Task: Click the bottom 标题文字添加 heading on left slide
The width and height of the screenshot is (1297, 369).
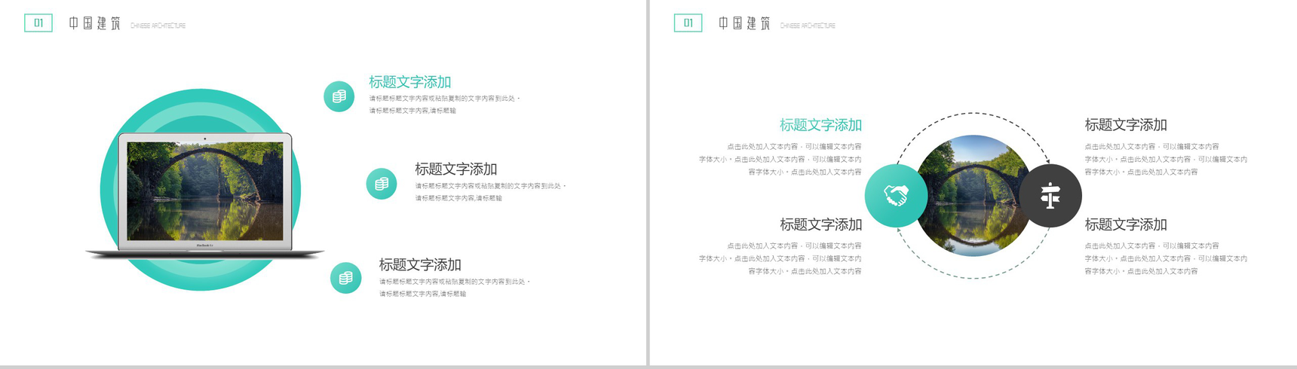Action: click(x=419, y=265)
